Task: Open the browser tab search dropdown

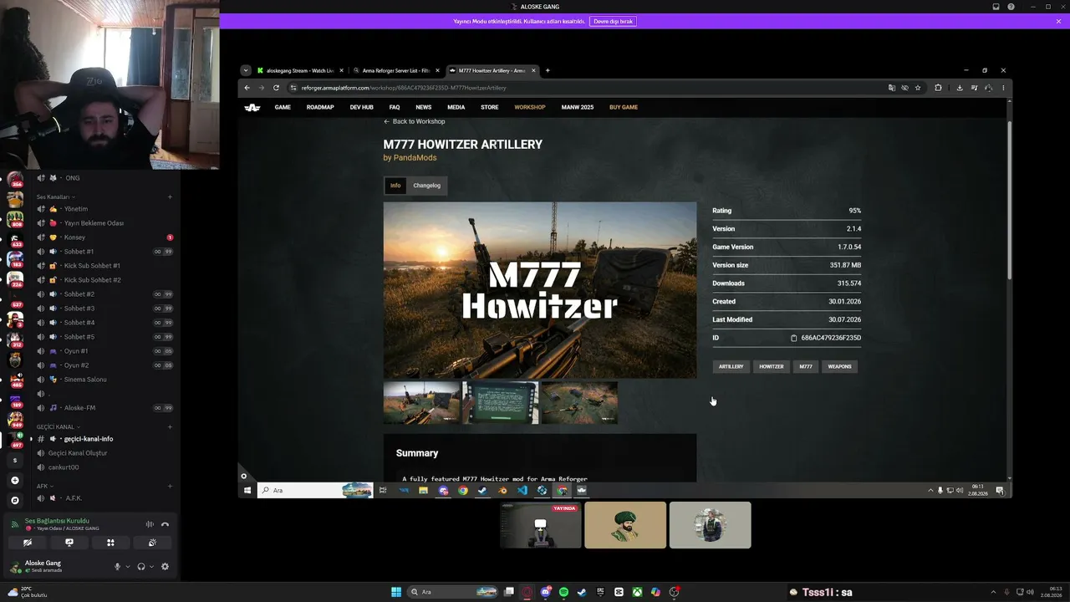Action: tap(246, 70)
